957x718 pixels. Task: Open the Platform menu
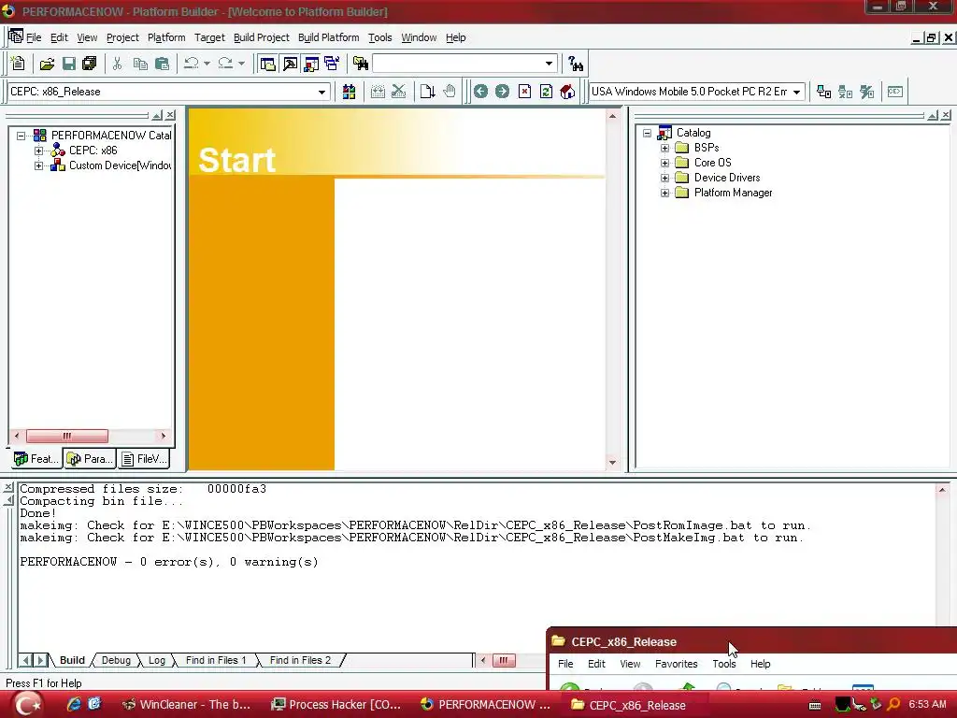tap(166, 37)
